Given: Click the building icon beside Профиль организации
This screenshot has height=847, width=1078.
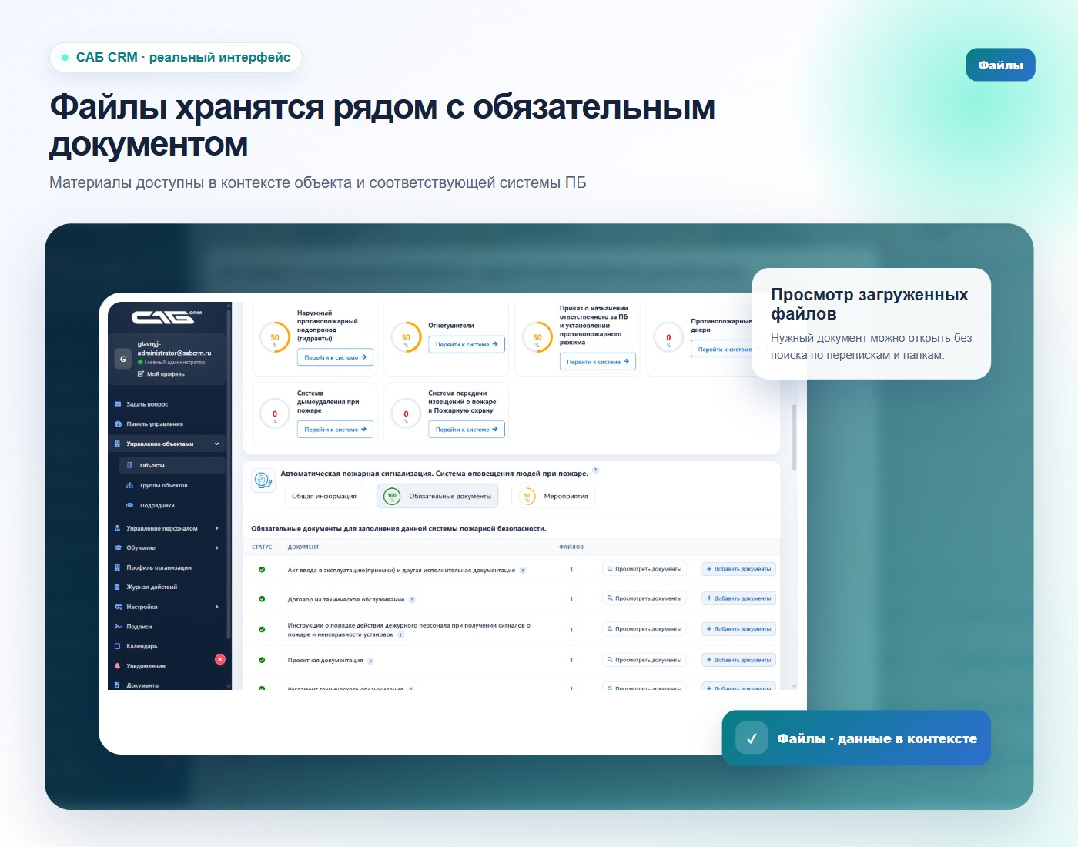Looking at the screenshot, I should tap(118, 567).
